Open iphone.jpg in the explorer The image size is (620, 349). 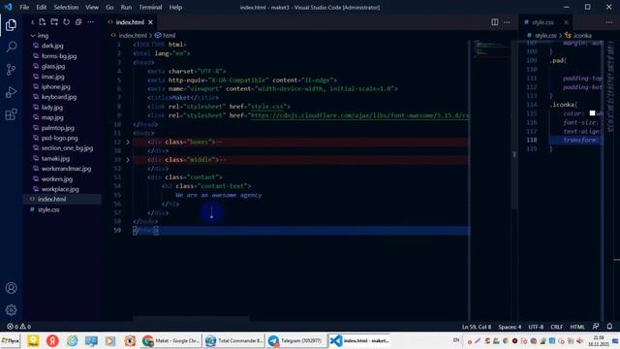[x=56, y=87]
